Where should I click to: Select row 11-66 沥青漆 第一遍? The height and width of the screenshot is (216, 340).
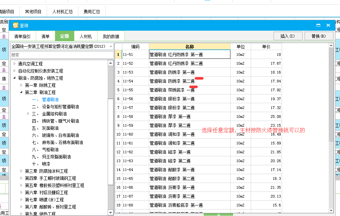[x=198, y=187]
